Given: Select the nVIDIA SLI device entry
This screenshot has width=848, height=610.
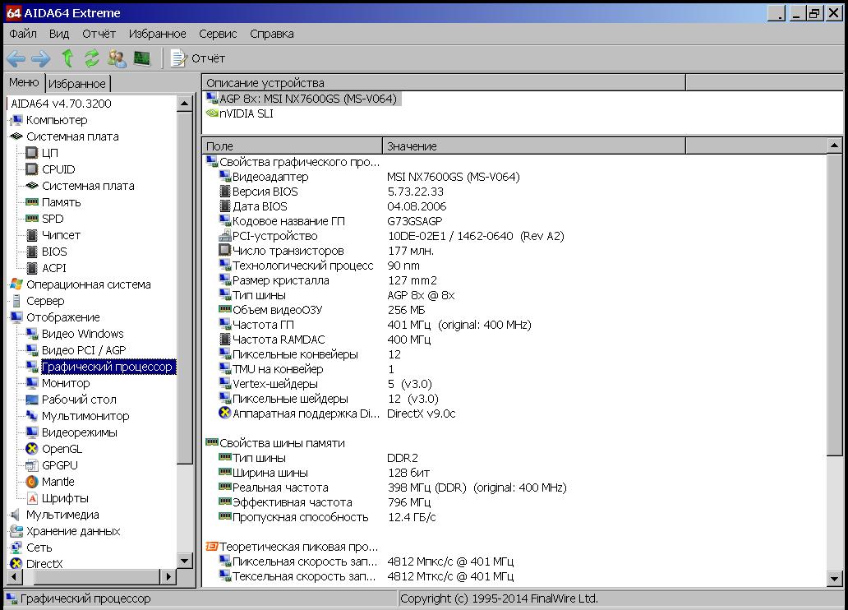Looking at the screenshot, I should coord(246,113).
